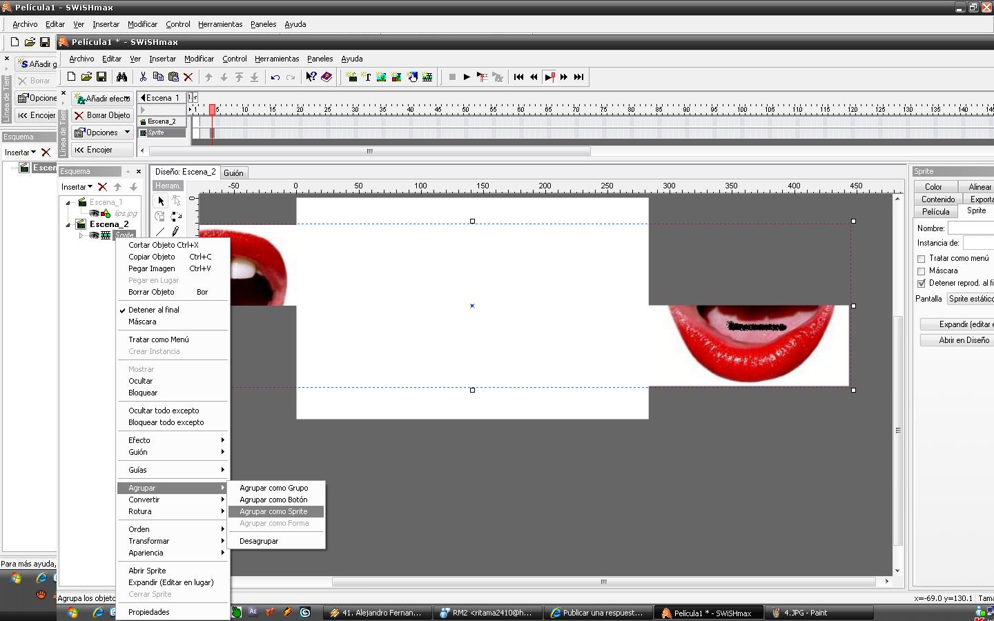Click the red X Delete icon in front toolbar
The width and height of the screenshot is (994, 621).
(188, 77)
